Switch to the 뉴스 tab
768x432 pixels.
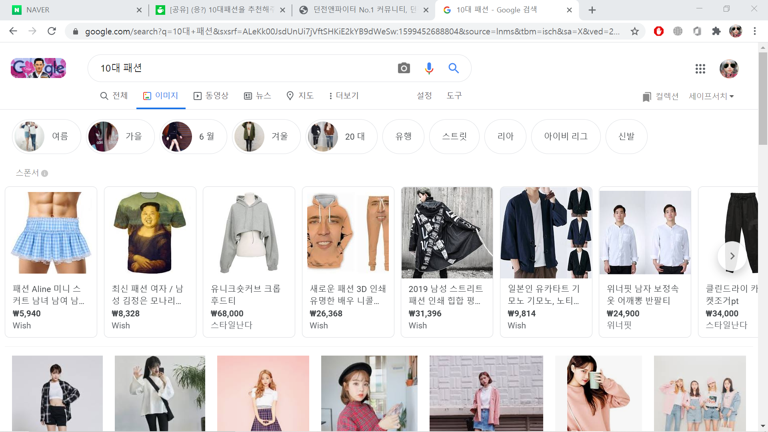coord(258,96)
